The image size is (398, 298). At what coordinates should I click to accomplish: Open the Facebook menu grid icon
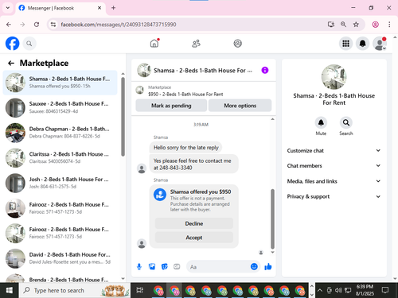345,44
